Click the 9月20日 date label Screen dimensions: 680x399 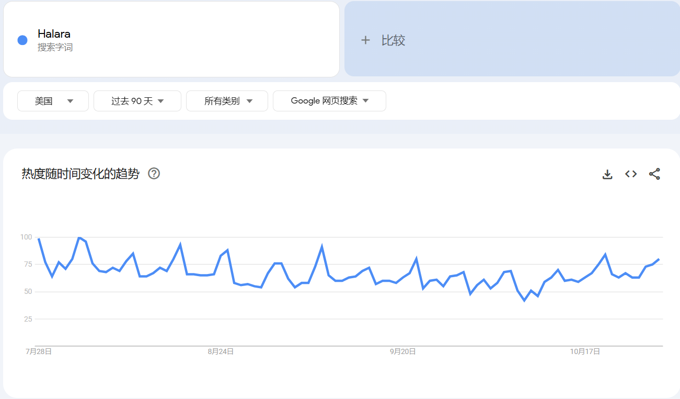click(x=403, y=351)
